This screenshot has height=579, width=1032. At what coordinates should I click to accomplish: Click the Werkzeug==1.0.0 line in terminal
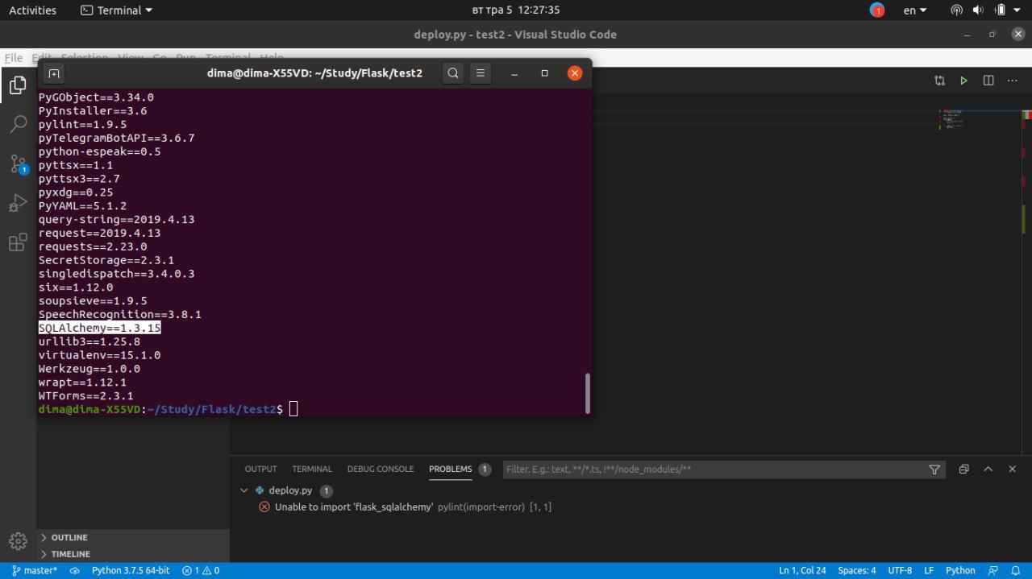click(x=89, y=368)
